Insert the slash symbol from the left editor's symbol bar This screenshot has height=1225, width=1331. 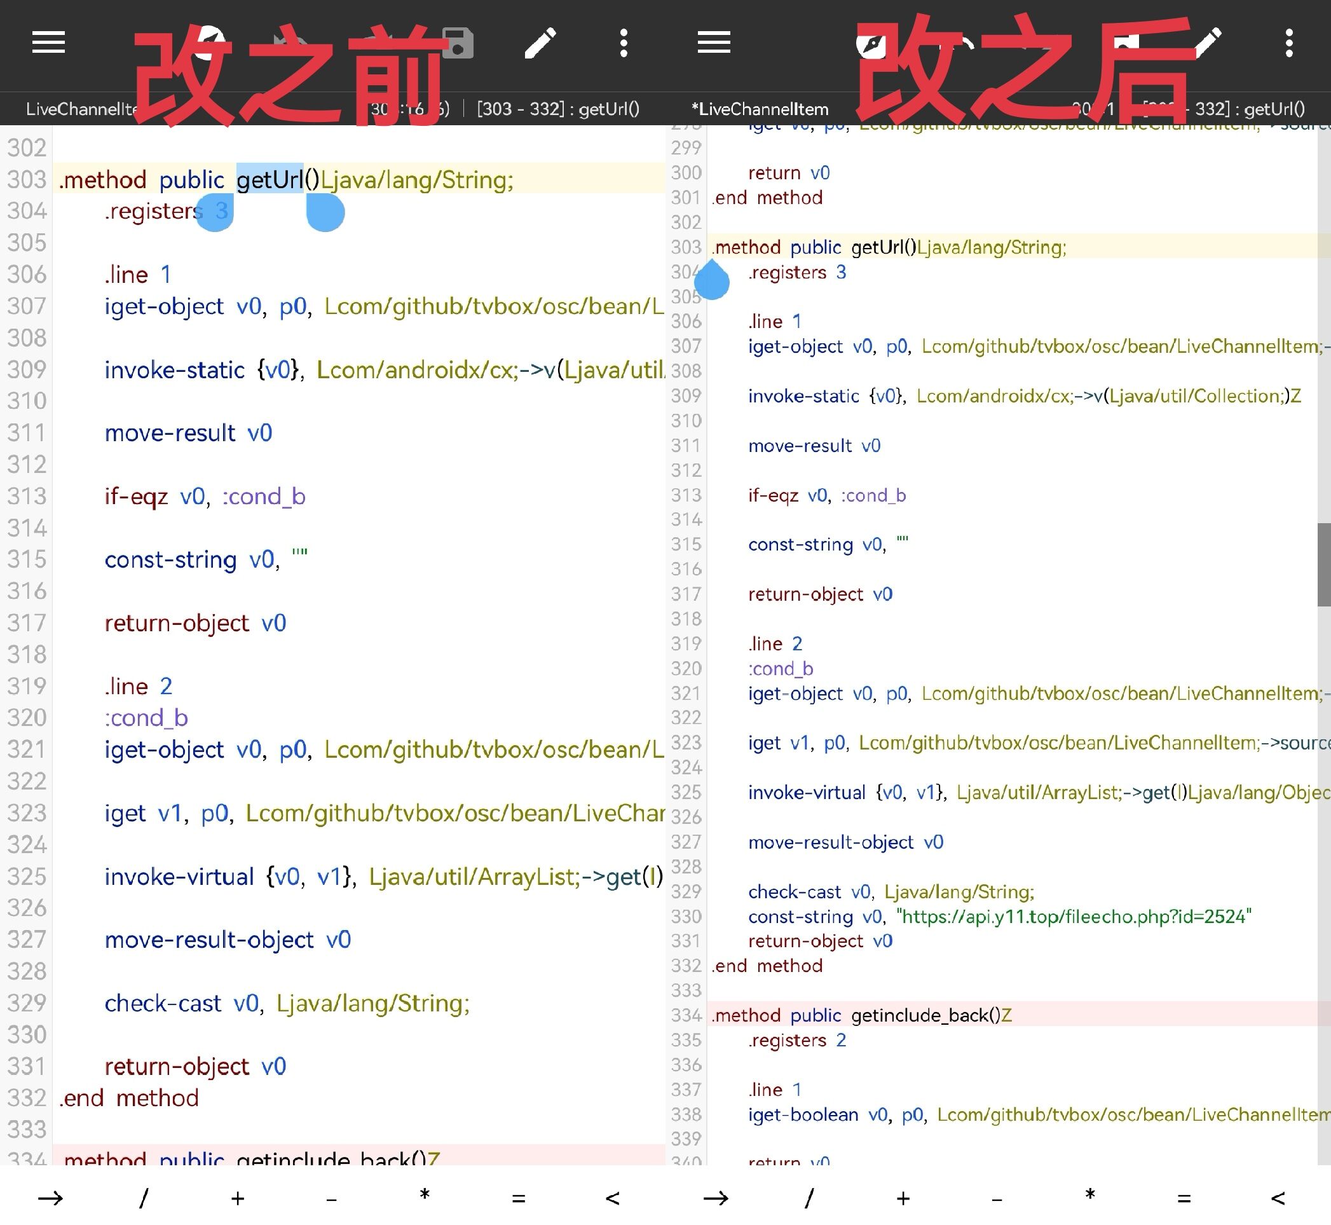(x=144, y=1198)
